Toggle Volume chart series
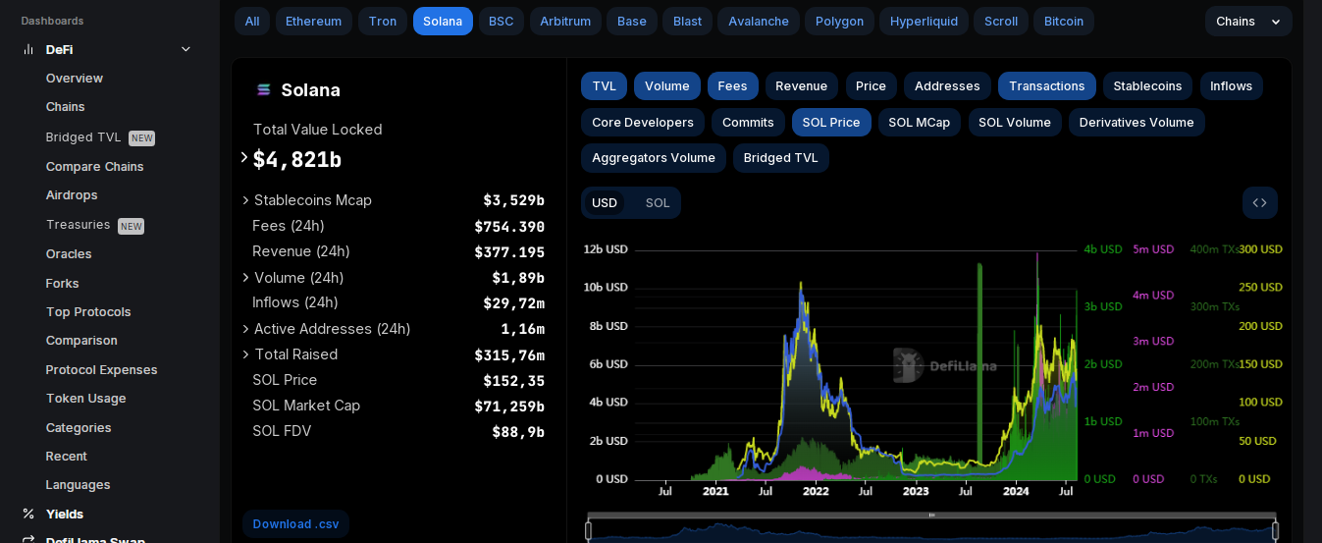The height and width of the screenshot is (543, 1322). (x=667, y=86)
